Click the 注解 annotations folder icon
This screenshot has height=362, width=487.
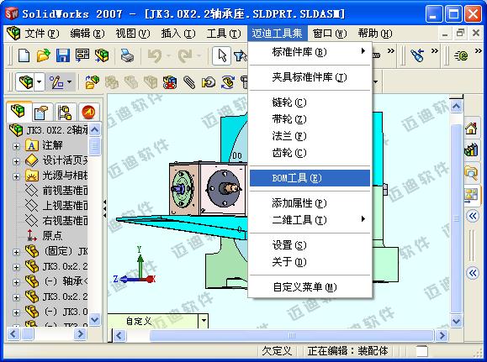[x=31, y=144]
